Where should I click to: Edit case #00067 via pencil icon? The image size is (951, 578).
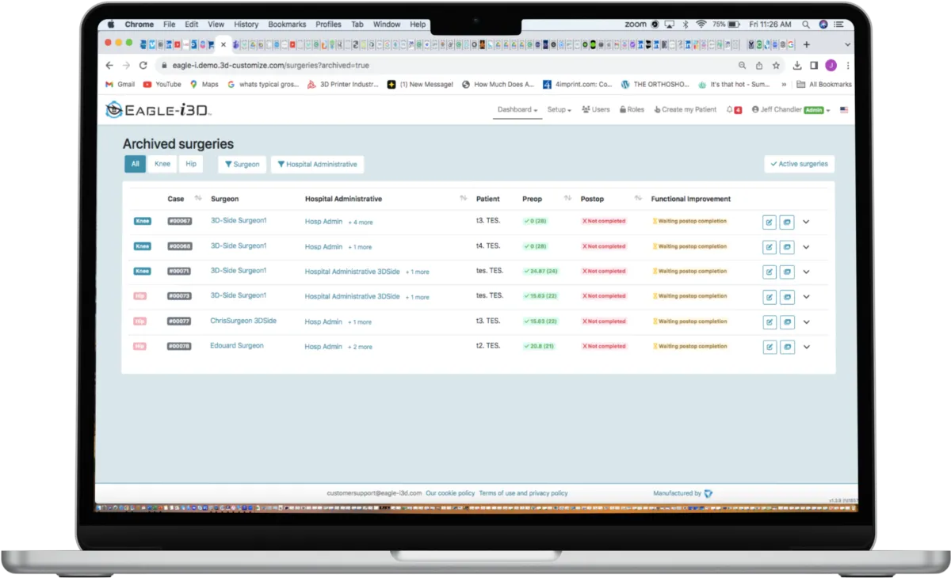[770, 222]
